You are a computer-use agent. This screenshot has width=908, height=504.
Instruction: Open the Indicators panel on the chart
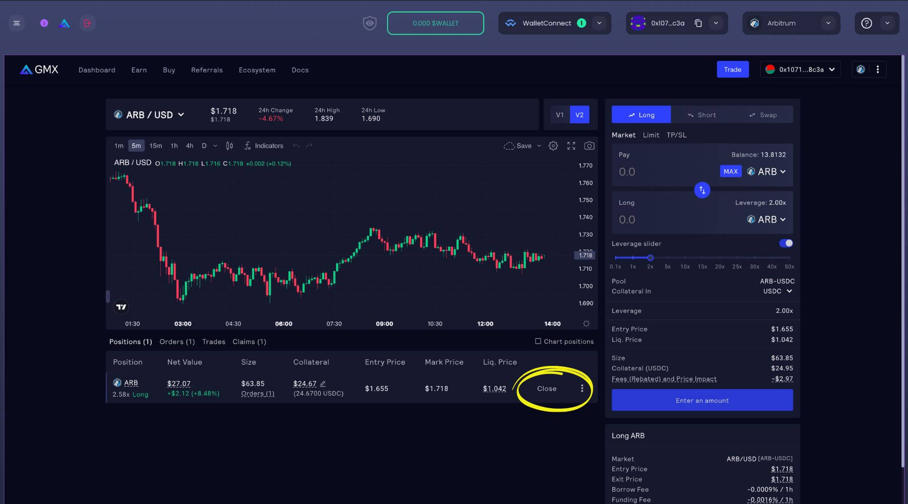point(264,146)
